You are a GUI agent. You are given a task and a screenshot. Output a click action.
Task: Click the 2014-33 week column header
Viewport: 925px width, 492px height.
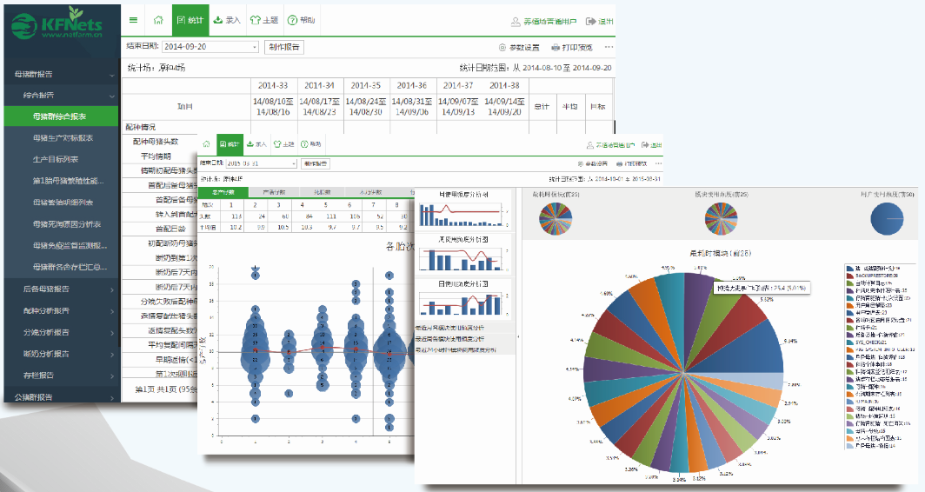point(273,85)
